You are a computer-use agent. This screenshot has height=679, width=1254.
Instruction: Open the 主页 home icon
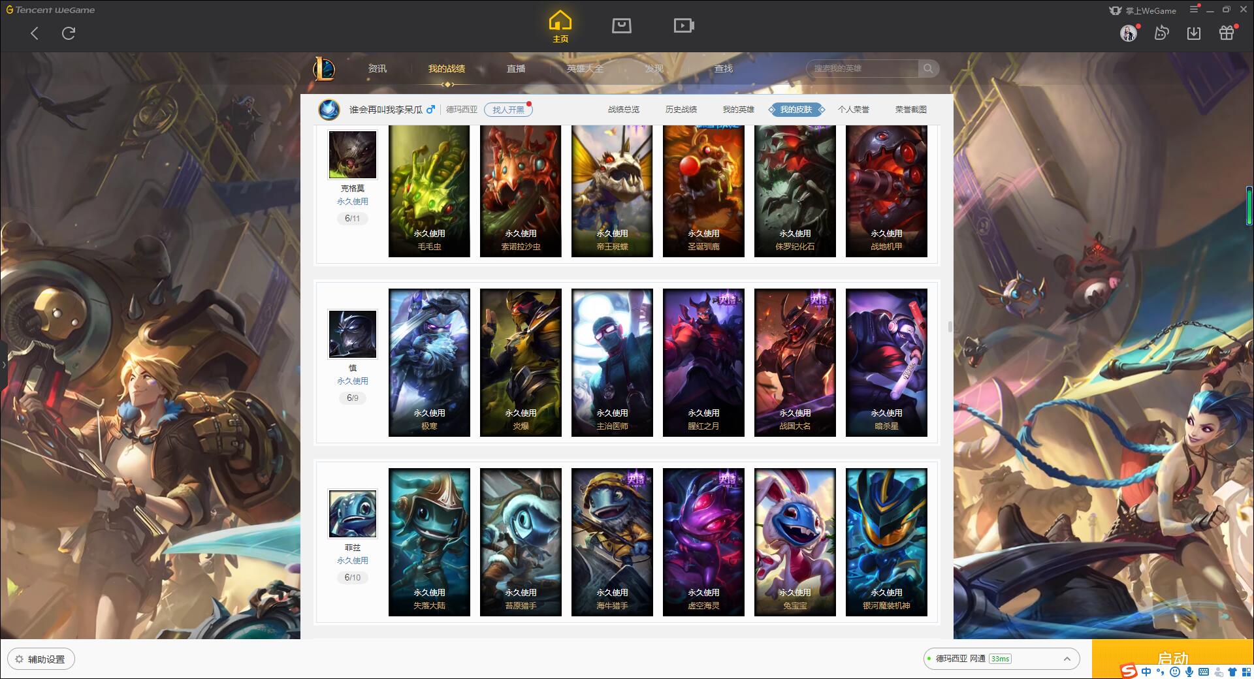coord(560,27)
